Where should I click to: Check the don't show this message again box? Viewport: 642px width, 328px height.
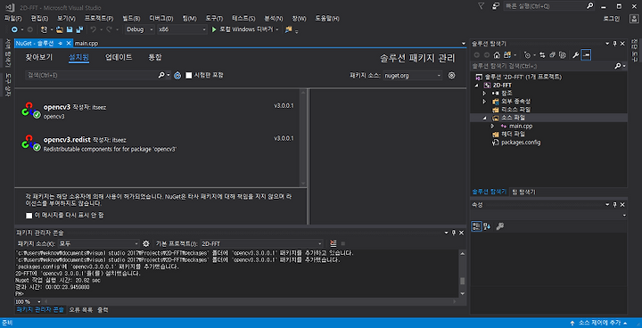pos(29,216)
